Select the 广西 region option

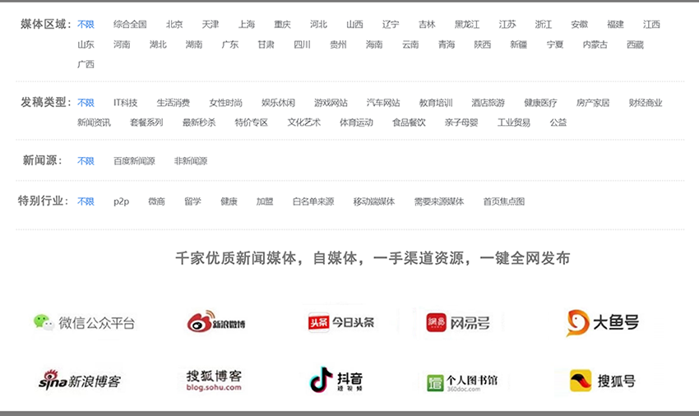click(x=86, y=64)
